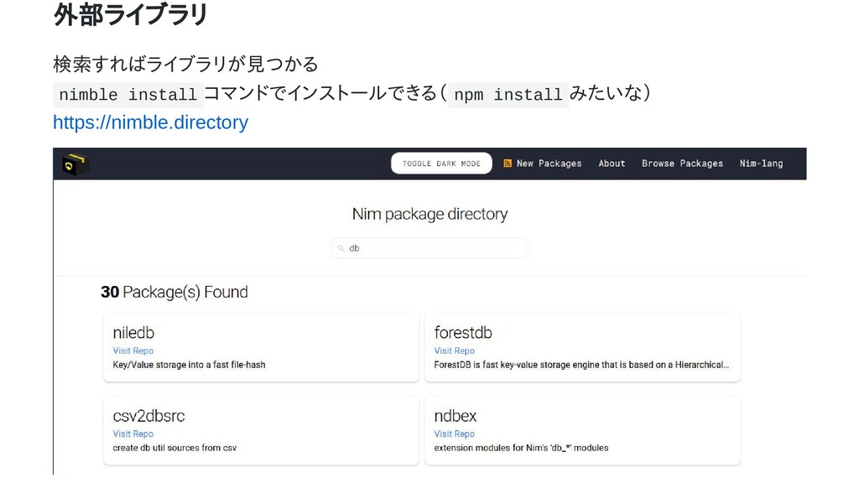Open the forestdb package title

click(463, 332)
